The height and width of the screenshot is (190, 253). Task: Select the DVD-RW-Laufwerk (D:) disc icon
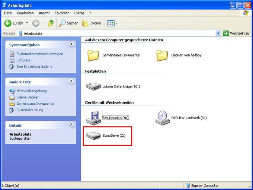[163, 118]
